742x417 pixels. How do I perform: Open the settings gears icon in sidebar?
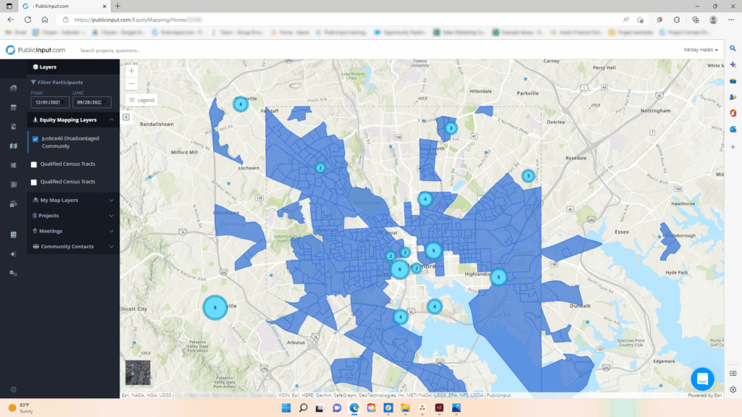tap(13, 273)
